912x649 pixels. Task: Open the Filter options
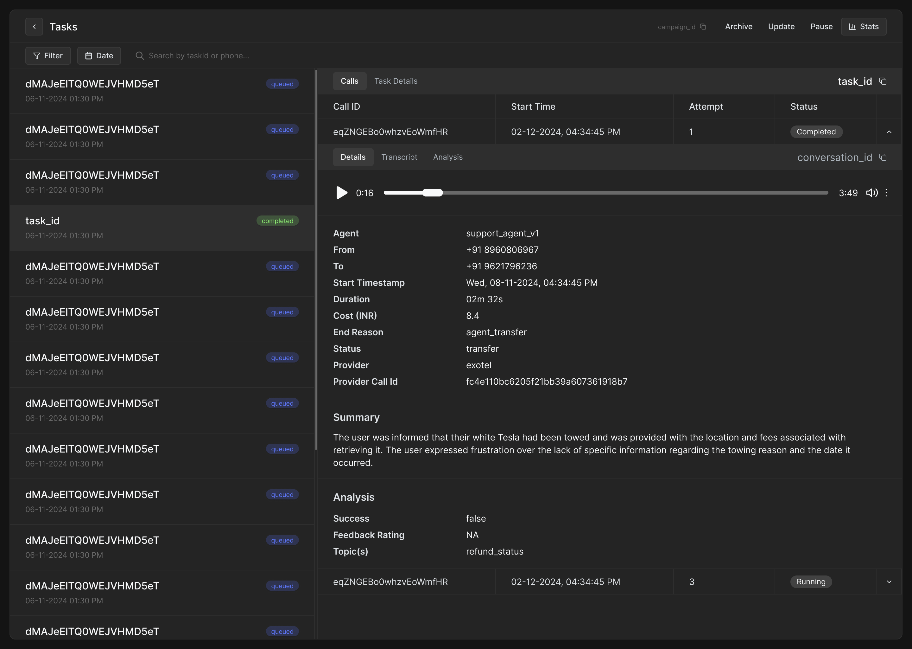point(48,56)
